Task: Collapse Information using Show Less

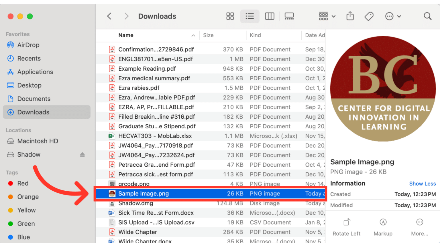Action: coord(423,183)
